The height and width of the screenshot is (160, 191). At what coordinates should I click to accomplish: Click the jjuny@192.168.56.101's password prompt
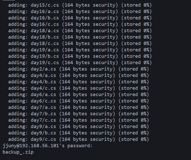47,146
